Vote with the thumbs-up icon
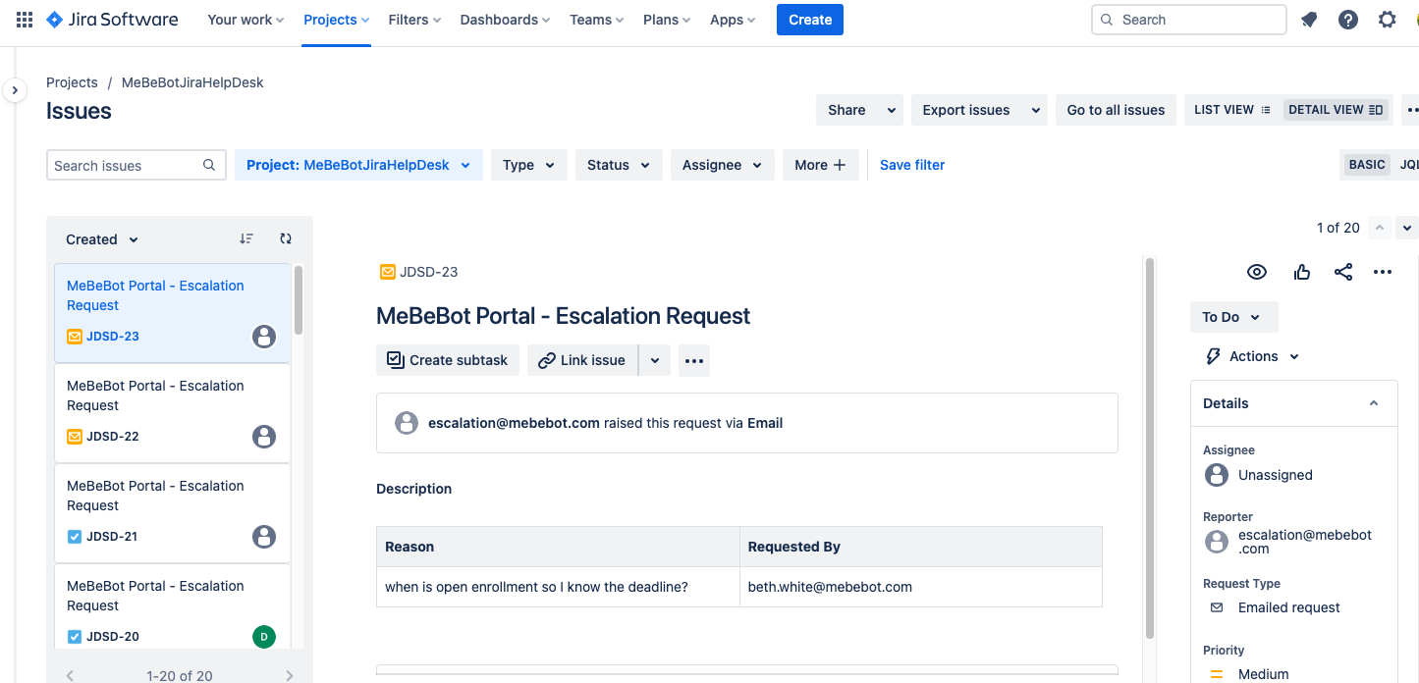Viewport: 1419px width, 683px height. click(1302, 272)
